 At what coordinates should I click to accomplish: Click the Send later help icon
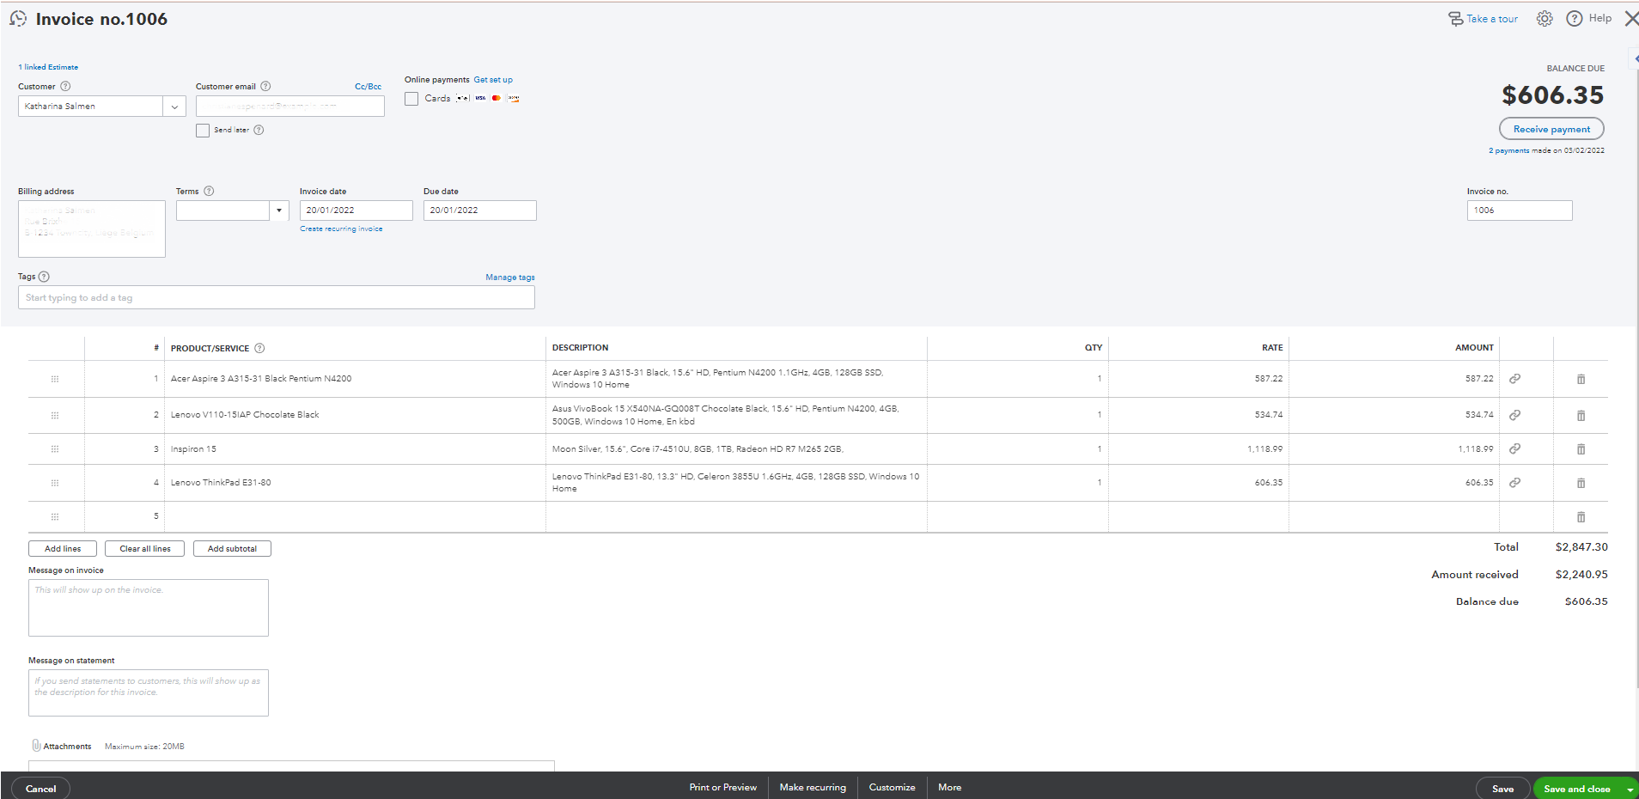(259, 130)
